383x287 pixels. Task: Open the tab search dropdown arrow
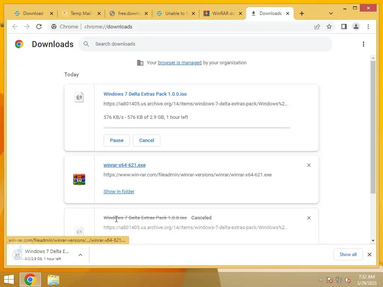click(331, 13)
